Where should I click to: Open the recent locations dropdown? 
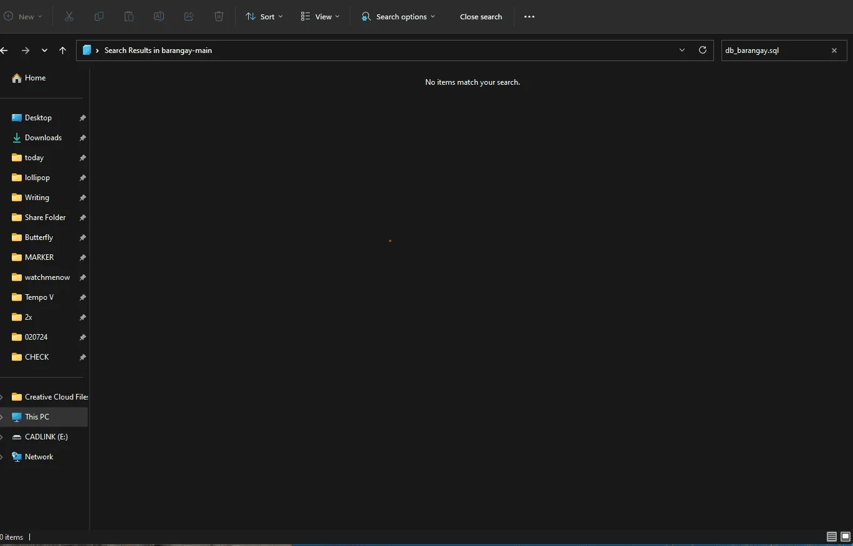point(44,50)
